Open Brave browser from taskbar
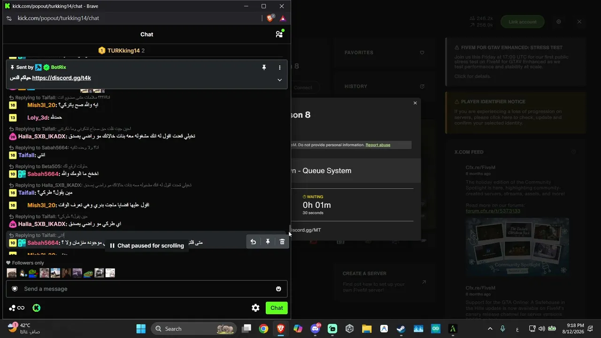This screenshot has width=601, height=338. click(281, 329)
